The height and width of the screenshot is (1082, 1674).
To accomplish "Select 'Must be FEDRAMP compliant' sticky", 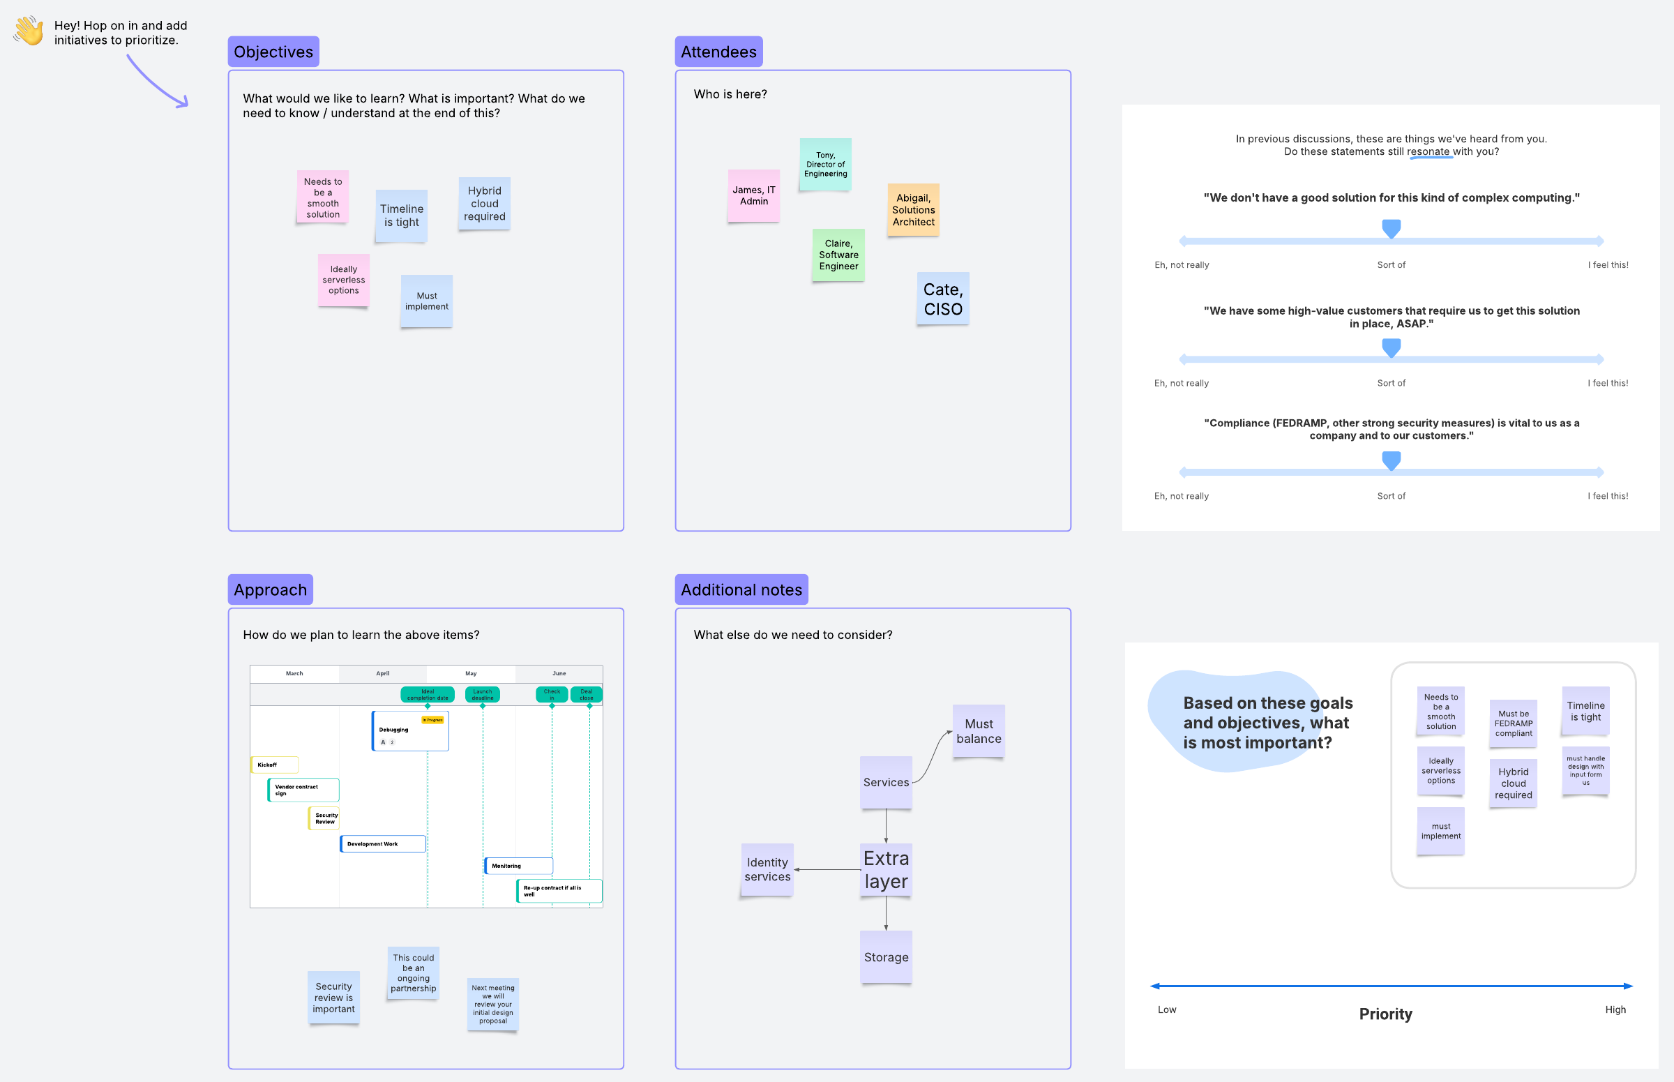I will [x=1513, y=723].
